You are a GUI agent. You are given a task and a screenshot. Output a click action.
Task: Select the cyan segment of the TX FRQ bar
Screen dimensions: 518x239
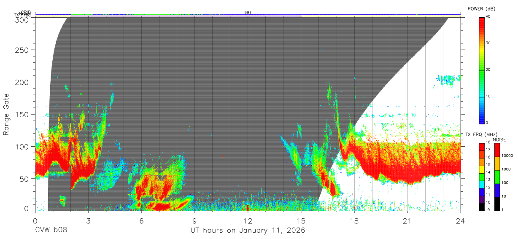tap(482, 184)
